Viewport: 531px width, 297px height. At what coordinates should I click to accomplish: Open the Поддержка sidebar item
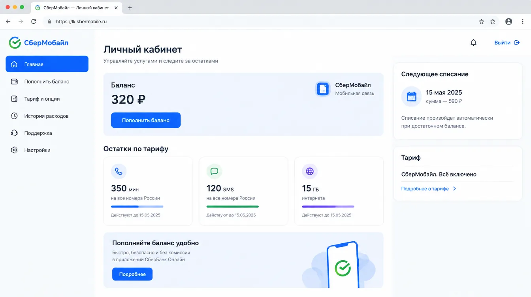[x=47, y=133]
